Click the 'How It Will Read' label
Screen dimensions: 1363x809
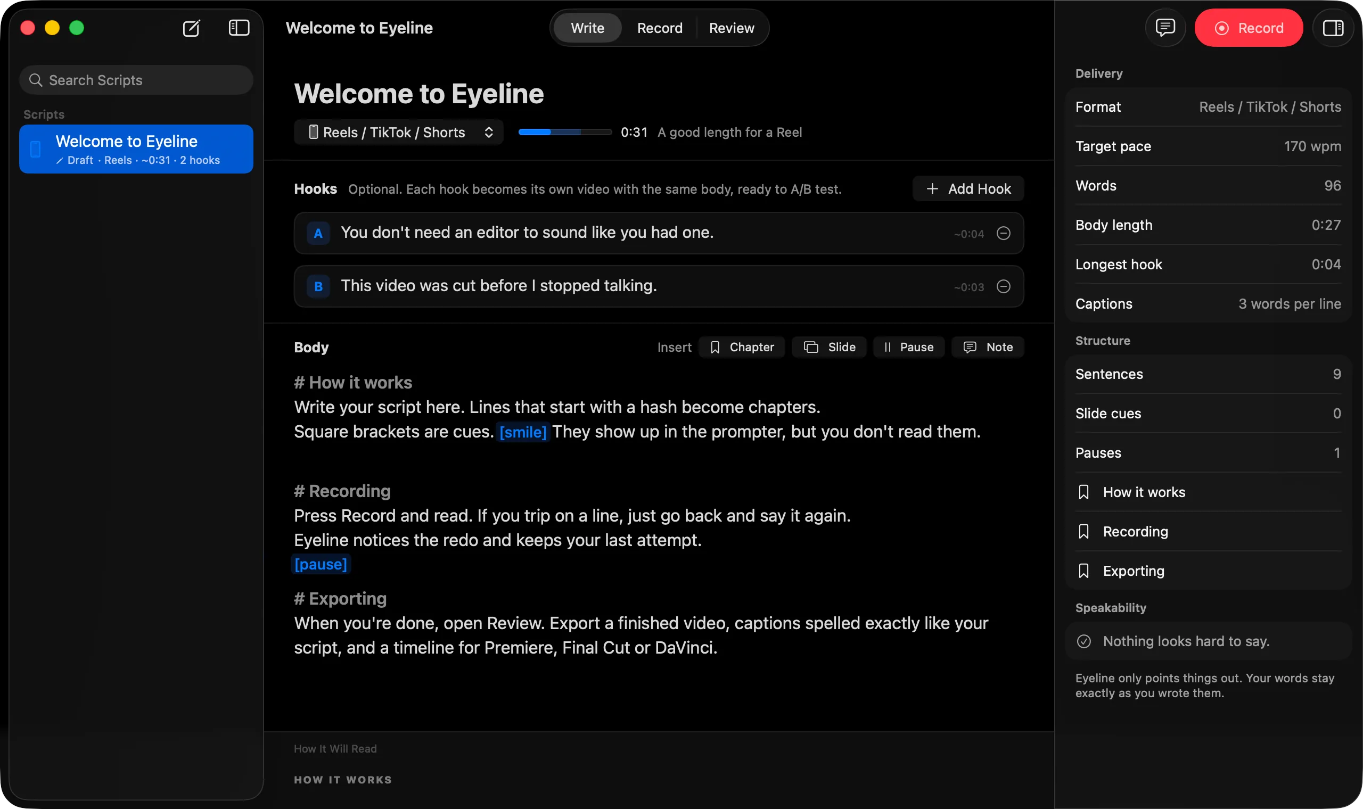click(335, 749)
